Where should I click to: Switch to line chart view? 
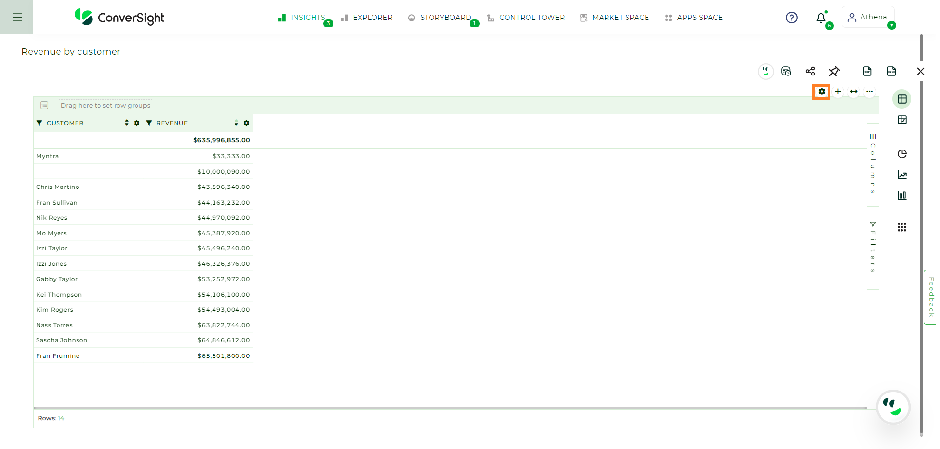(902, 175)
